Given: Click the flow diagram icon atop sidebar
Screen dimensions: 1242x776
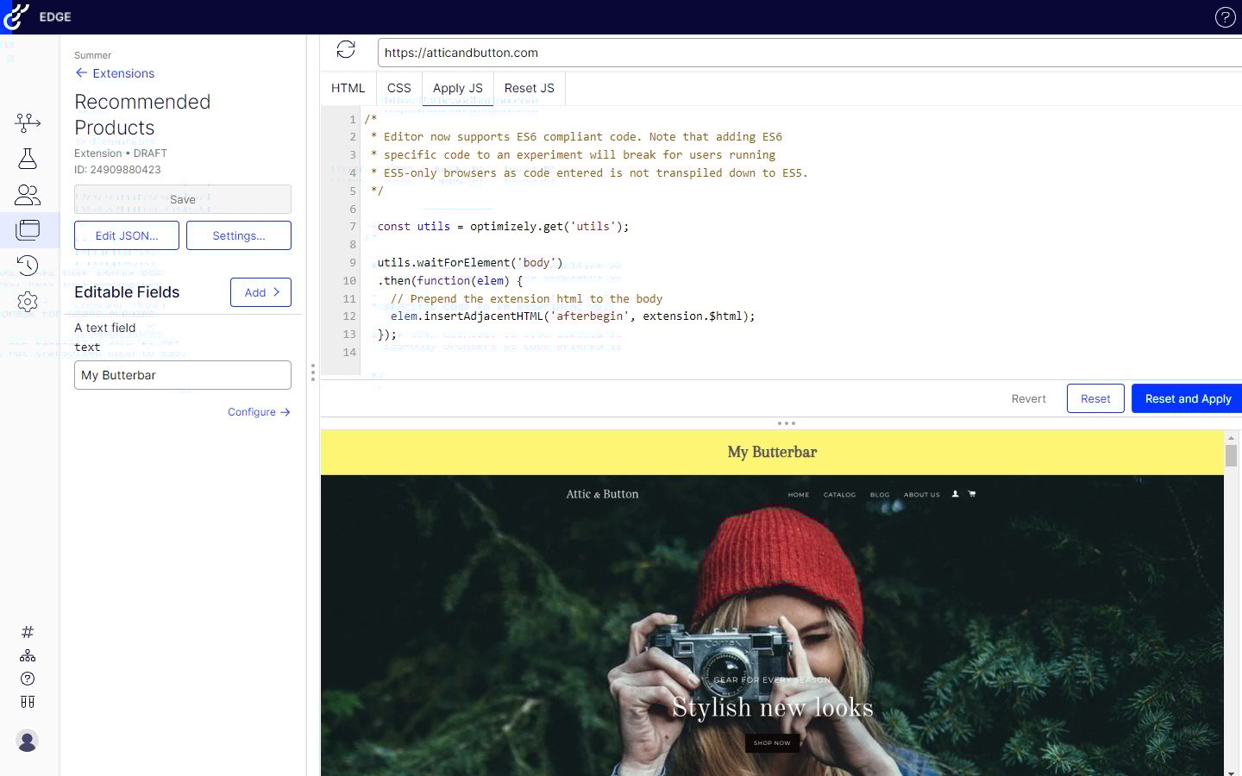Looking at the screenshot, I should tap(28, 122).
